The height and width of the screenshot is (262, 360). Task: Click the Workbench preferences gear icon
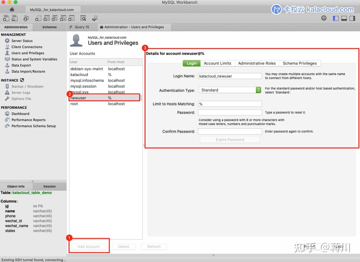324,18
